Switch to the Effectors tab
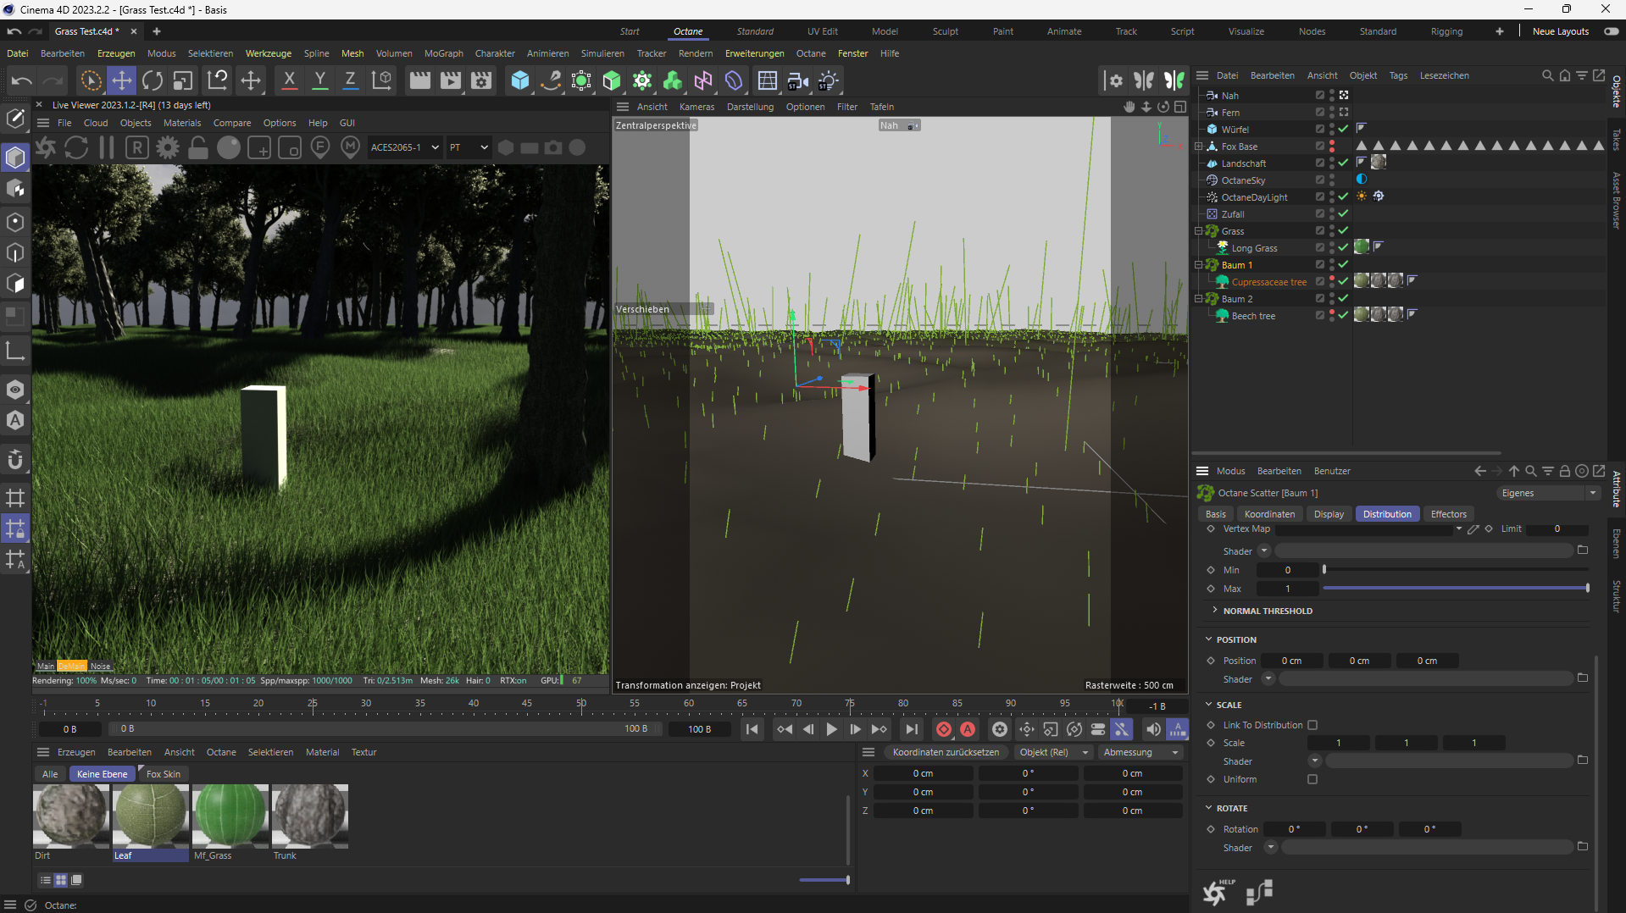This screenshot has width=1626, height=913. coord(1448,514)
